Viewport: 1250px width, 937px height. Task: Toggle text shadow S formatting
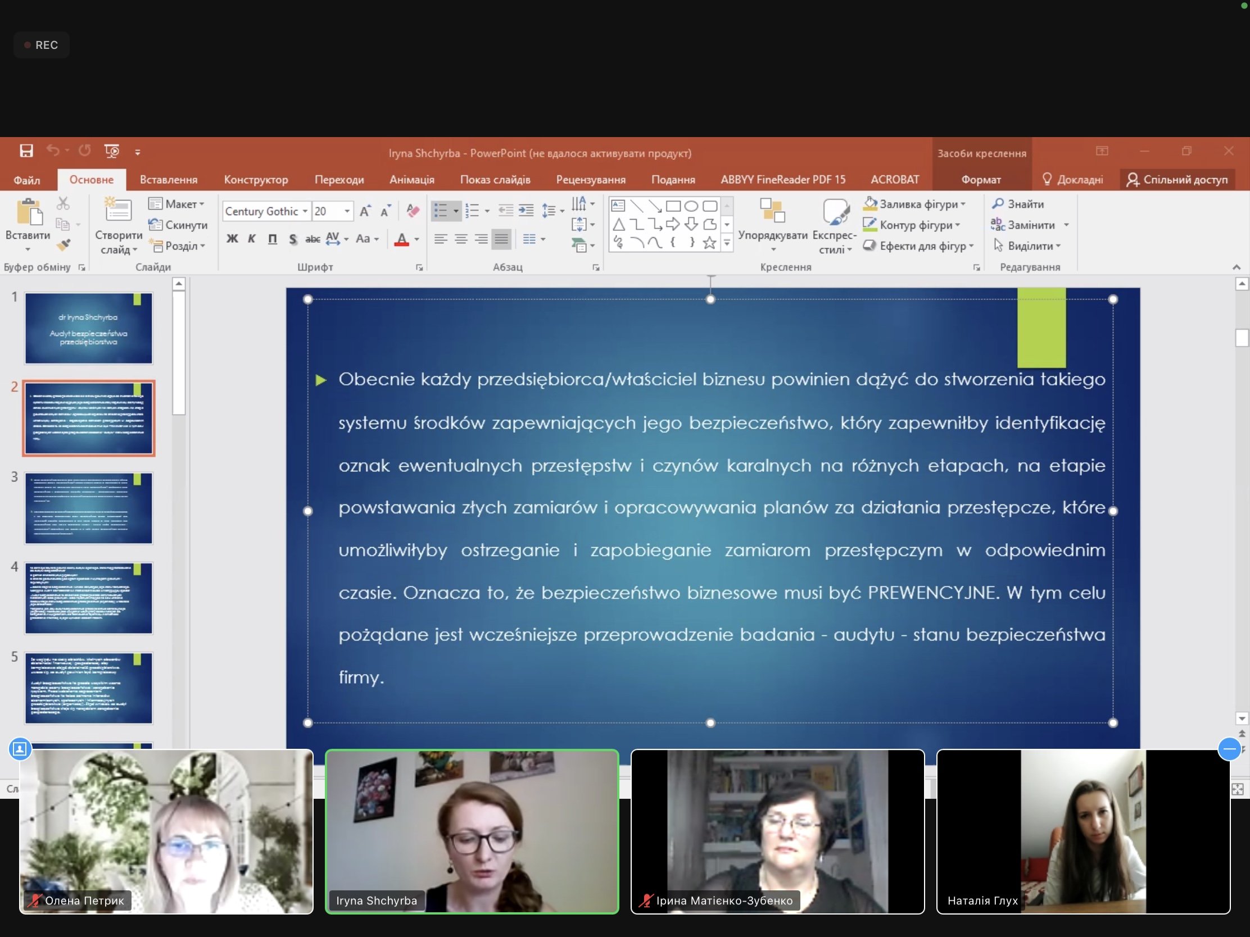point(293,238)
